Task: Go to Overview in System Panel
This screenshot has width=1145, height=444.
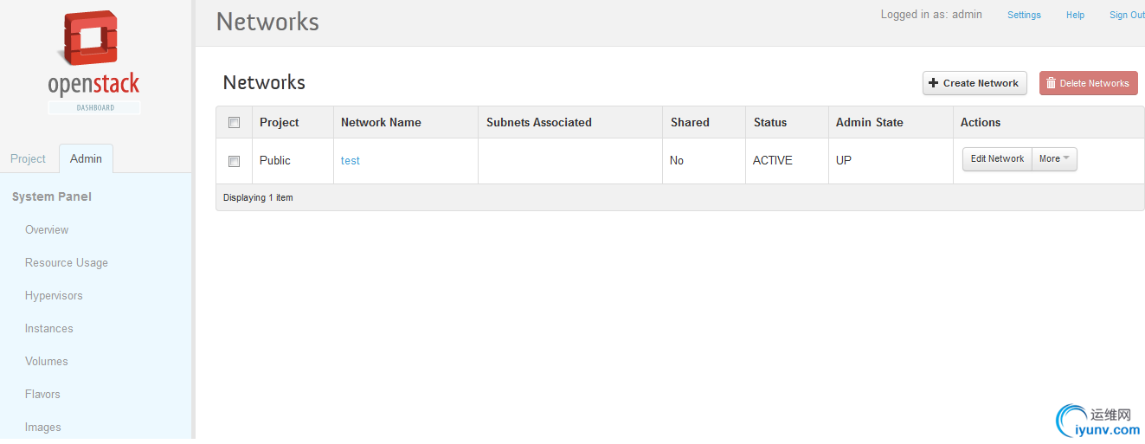Action: (47, 230)
